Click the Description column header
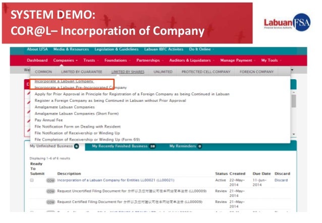 click(x=69, y=174)
